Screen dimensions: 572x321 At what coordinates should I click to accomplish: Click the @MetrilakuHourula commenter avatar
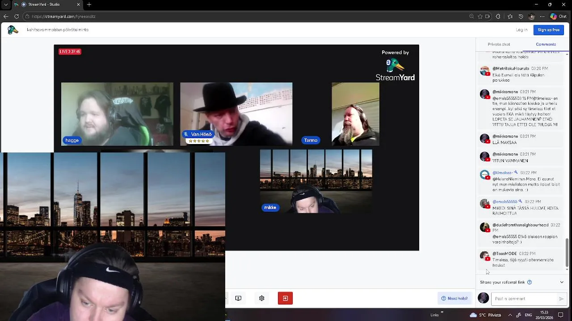click(484, 71)
